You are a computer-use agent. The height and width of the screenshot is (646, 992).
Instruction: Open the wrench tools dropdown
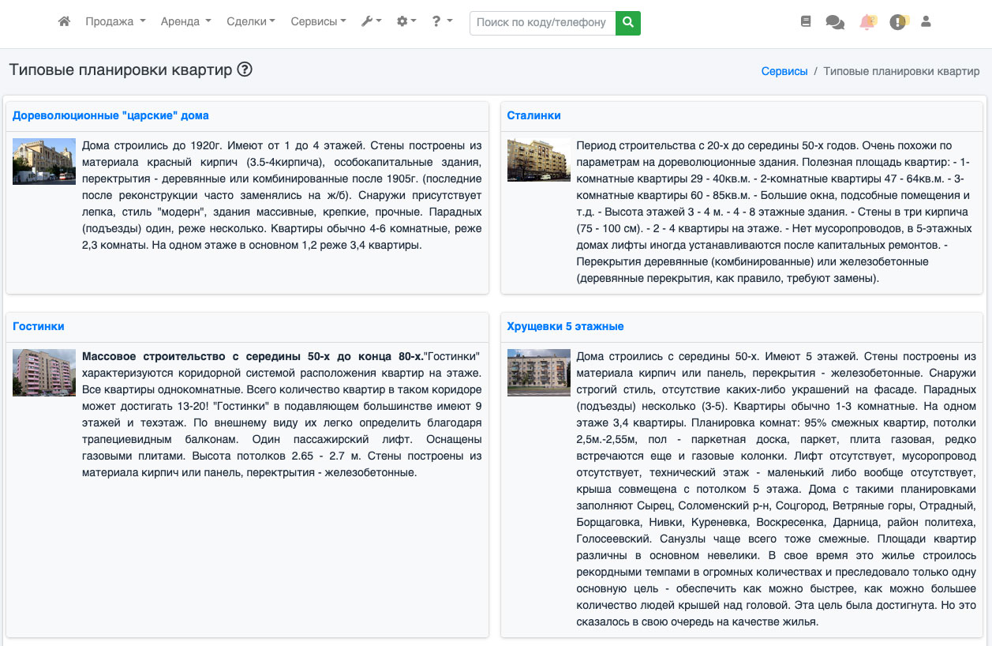pyautogui.click(x=371, y=22)
